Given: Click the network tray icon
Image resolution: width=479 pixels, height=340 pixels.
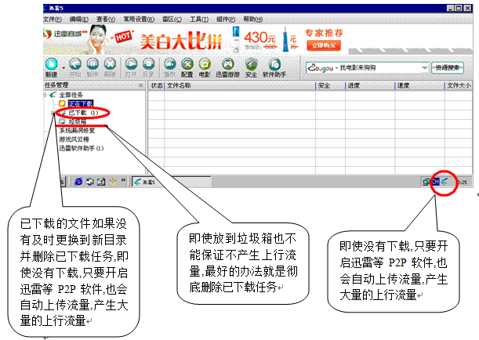Looking at the screenshot, I should pyautogui.click(x=426, y=183).
